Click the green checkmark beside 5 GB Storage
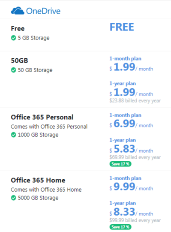 tap(13, 38)
